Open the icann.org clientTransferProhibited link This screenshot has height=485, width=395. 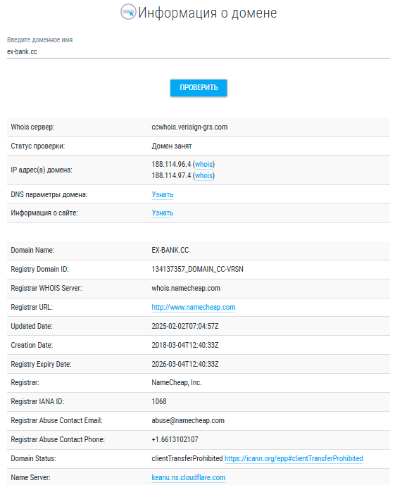click(294, 458)
